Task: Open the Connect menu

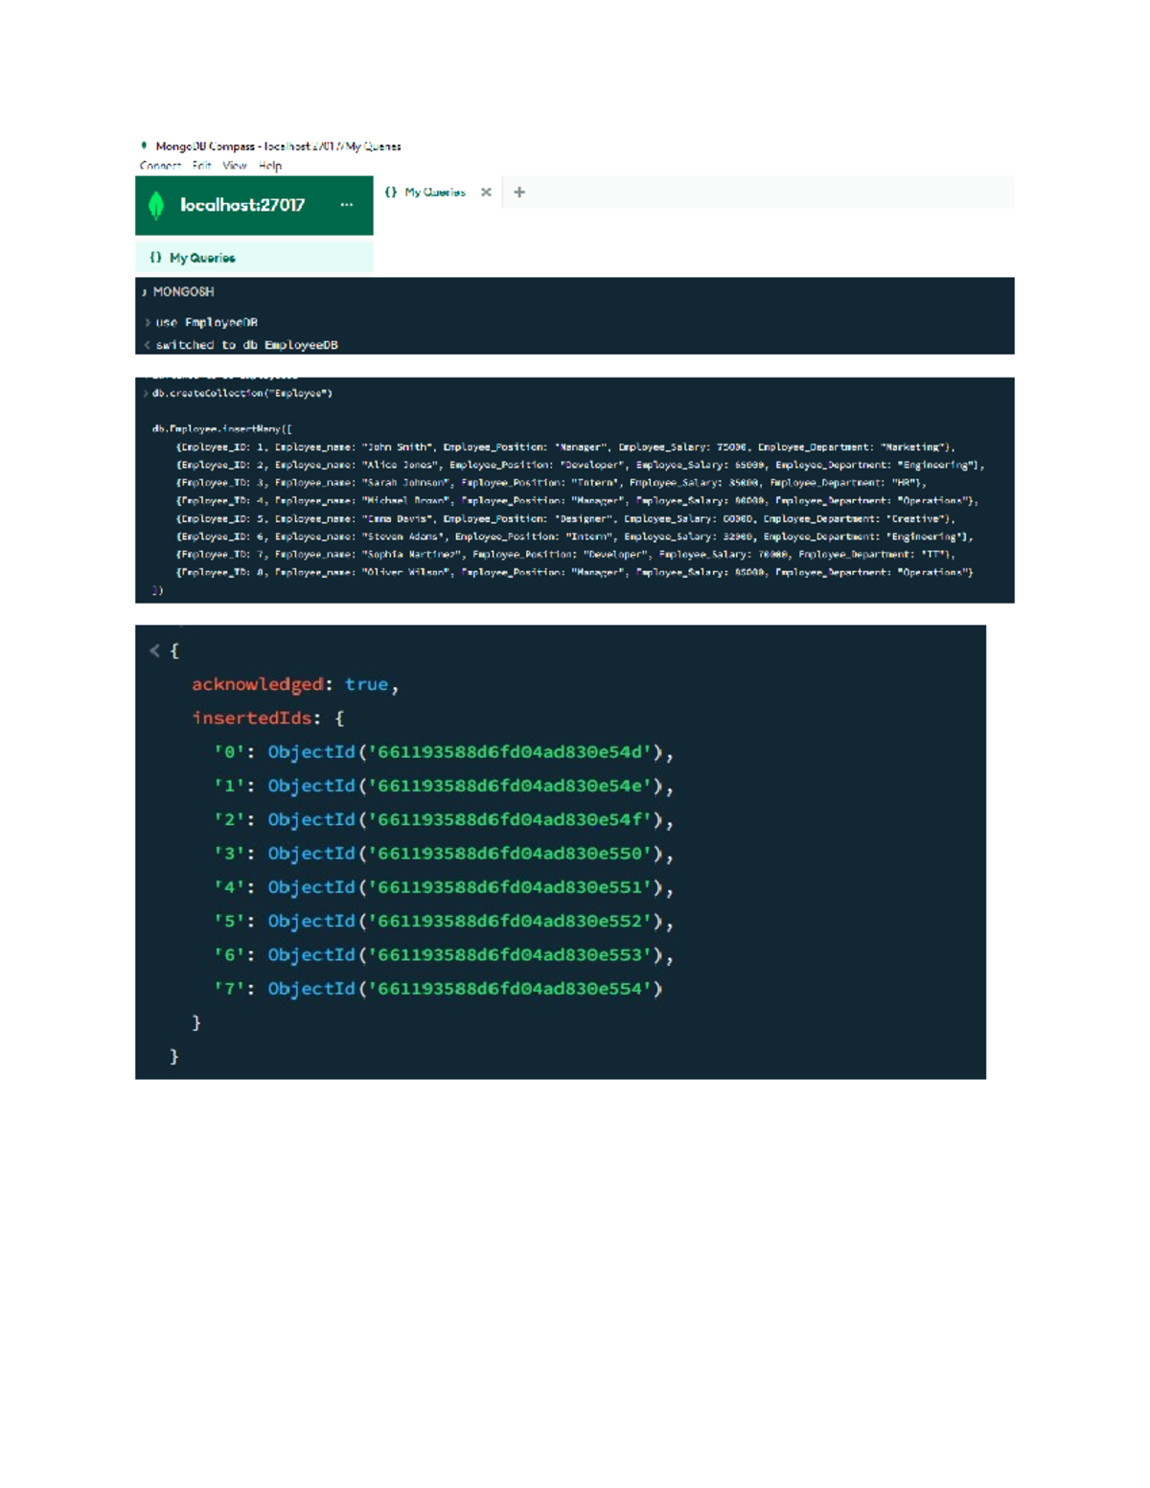Action: 160,166
